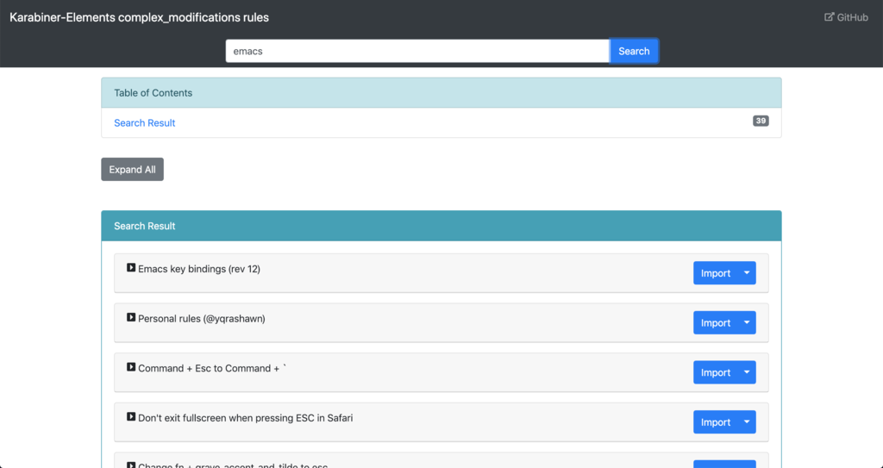Click the 39 results count badge

[x=761, y=121]
